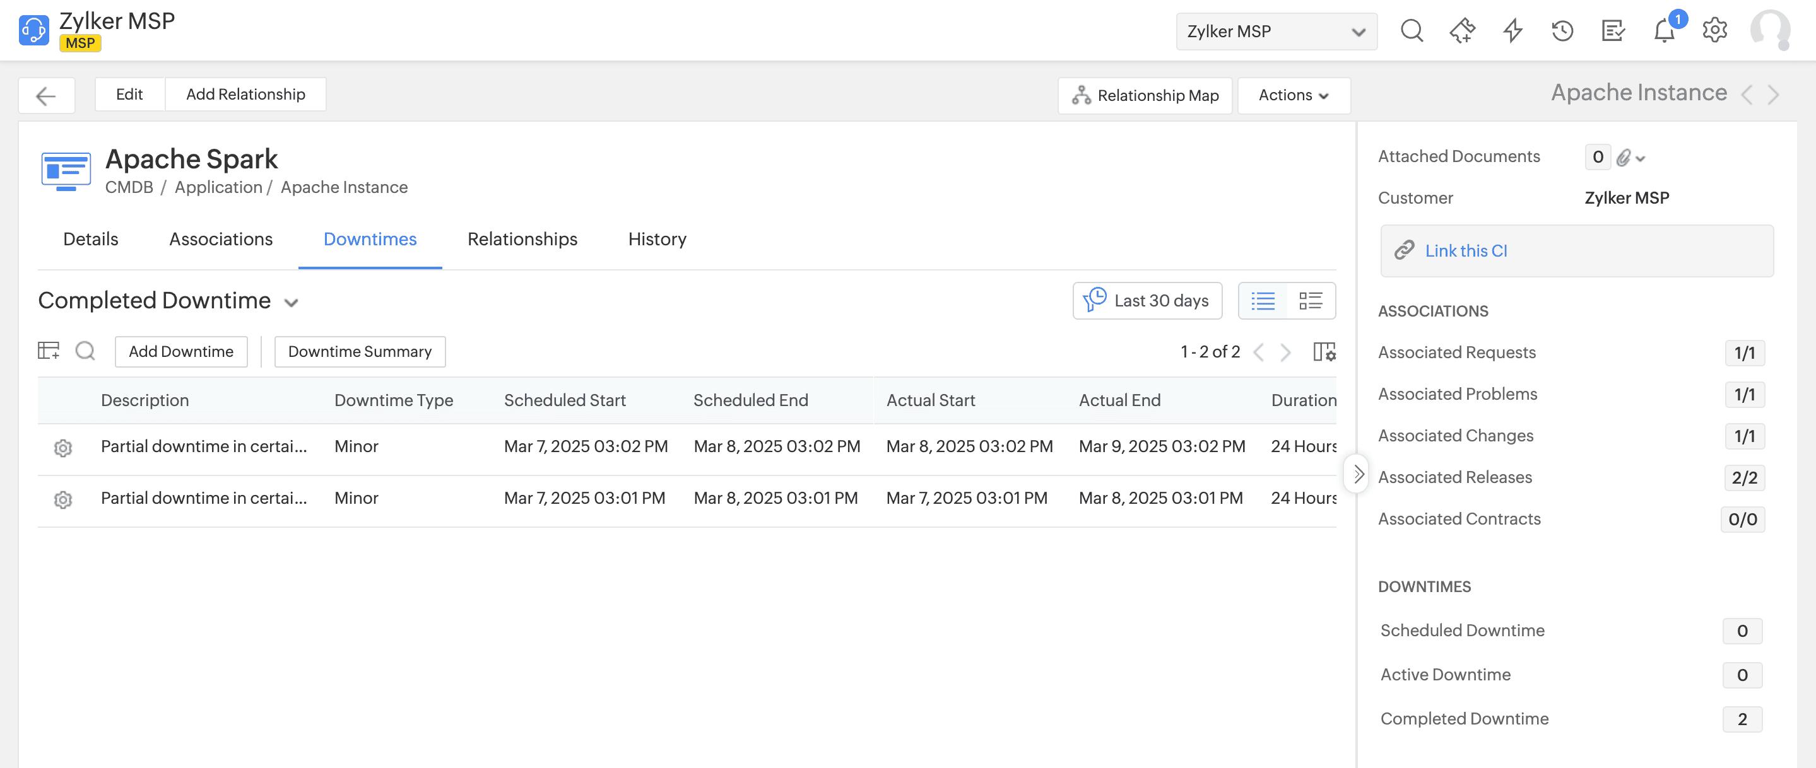Switch to detailed template view toggle

click(1311, 301)
